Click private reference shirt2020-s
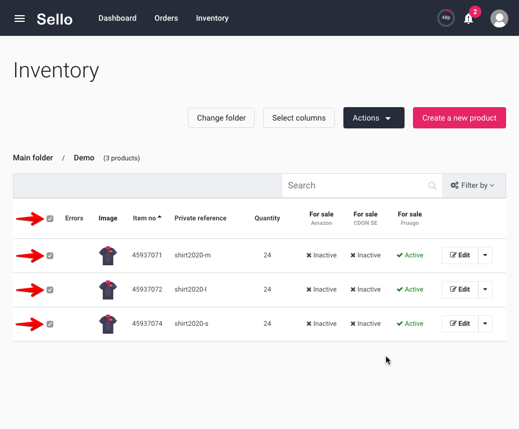Screen dimensions: 519x429 tap(191, 324)
